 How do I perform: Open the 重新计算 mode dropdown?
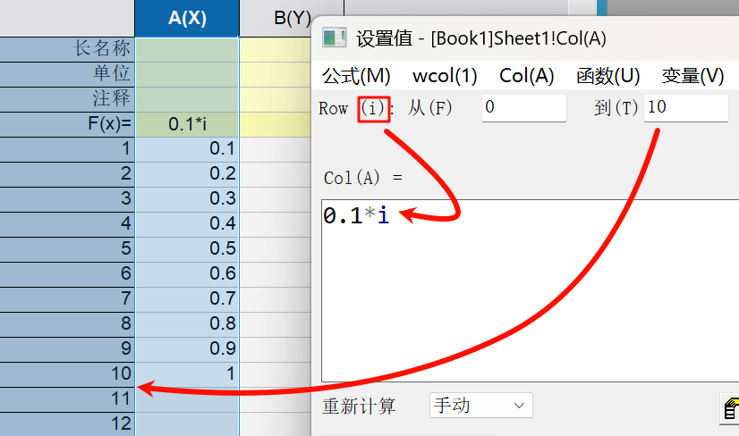tap(480, 405)
